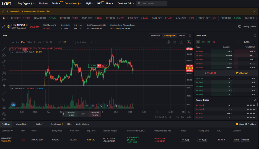Zoom in chart with plus button
This screenshot has height=149, width=259.
(93, 106)
